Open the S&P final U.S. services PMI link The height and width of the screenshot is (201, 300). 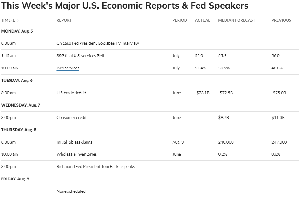point(80,56)
